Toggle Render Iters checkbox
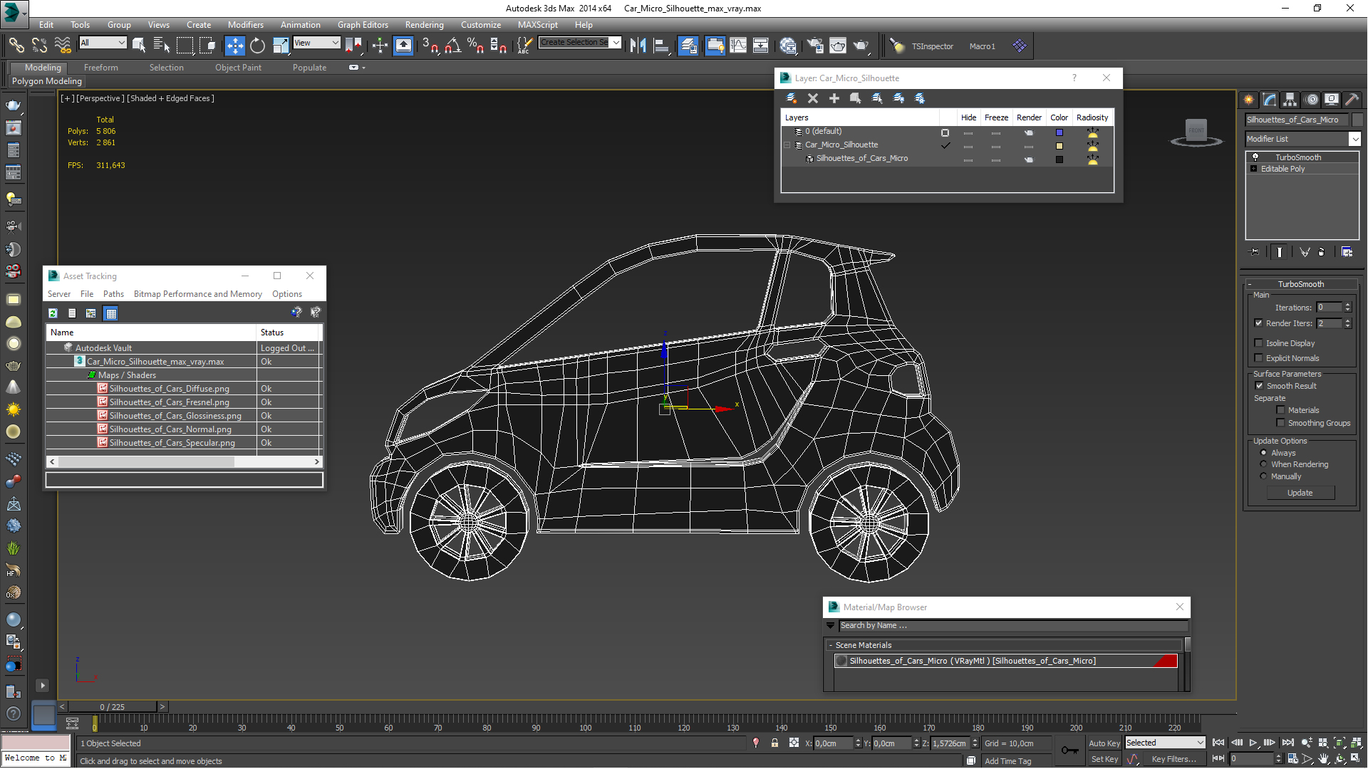Viewport: 1368px width, 769px height. click(x=1258, y=323)
